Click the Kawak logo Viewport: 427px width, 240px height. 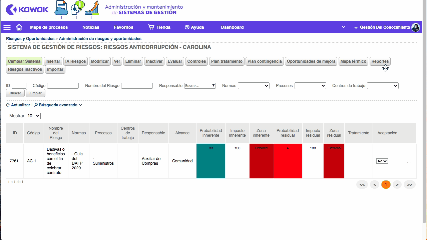[27, 9]
